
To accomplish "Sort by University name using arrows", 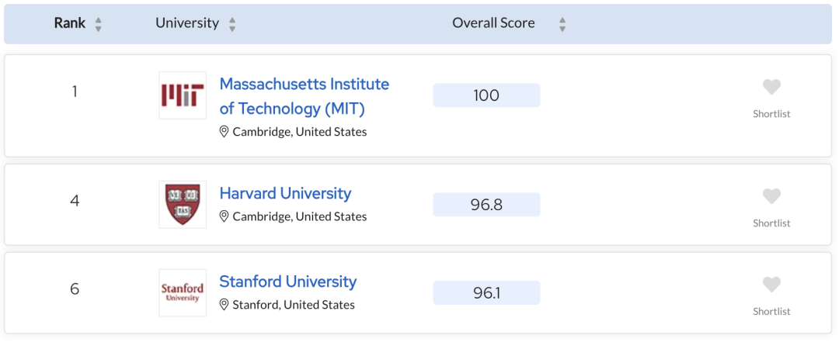I will (232, 24).
